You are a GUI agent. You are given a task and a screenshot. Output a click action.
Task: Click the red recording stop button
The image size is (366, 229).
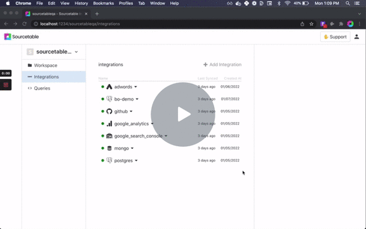click(x=6, y=85)
